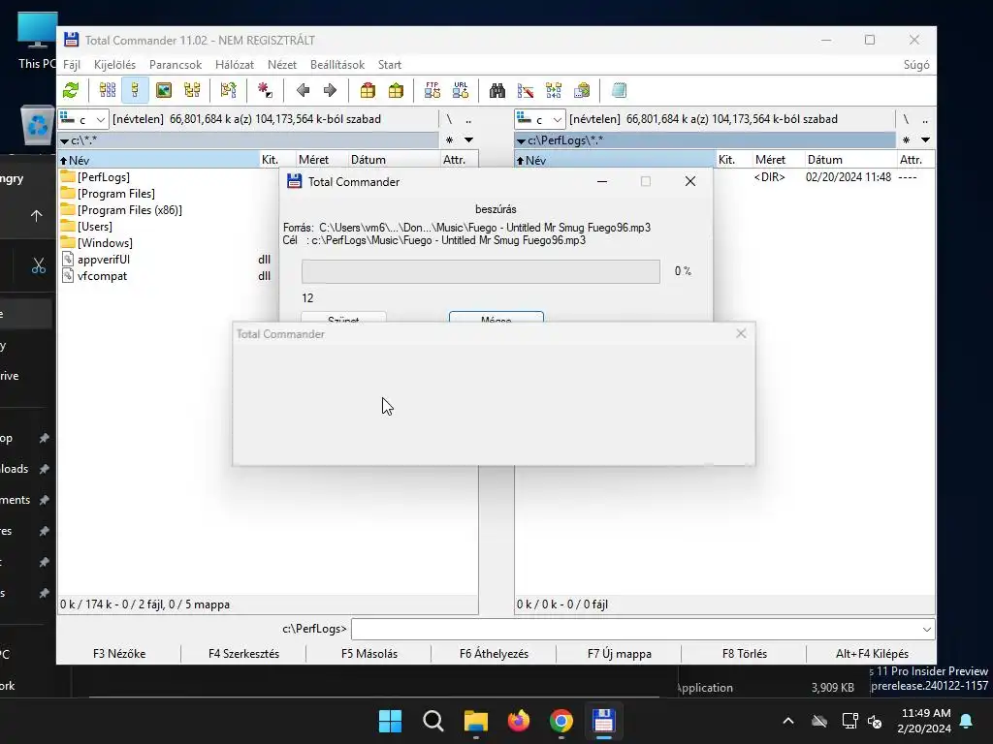Select the thumbnail view icon

pyautogui.click(x=163, y=90)
